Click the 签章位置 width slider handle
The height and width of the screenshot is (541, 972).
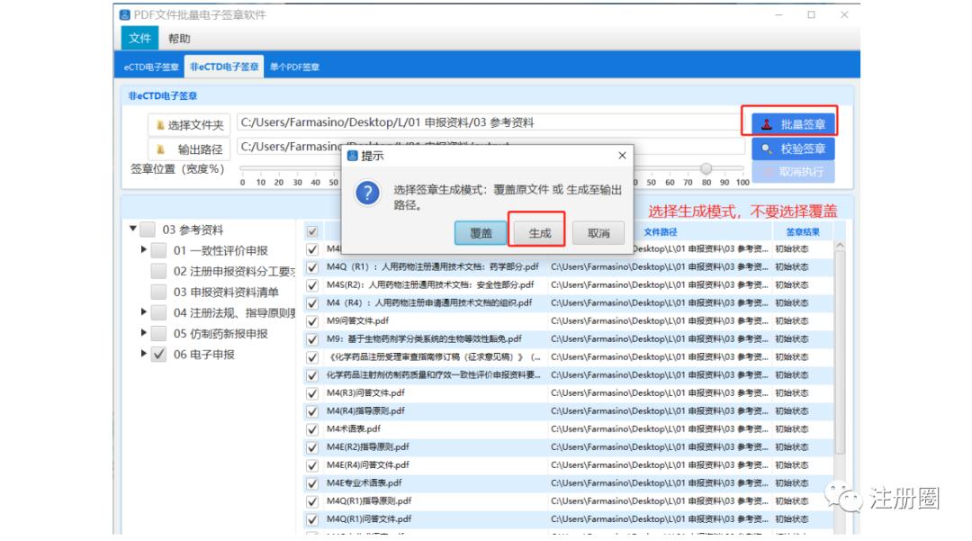(707, 168)
